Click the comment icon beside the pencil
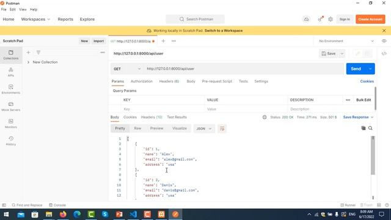 [367, 54]
